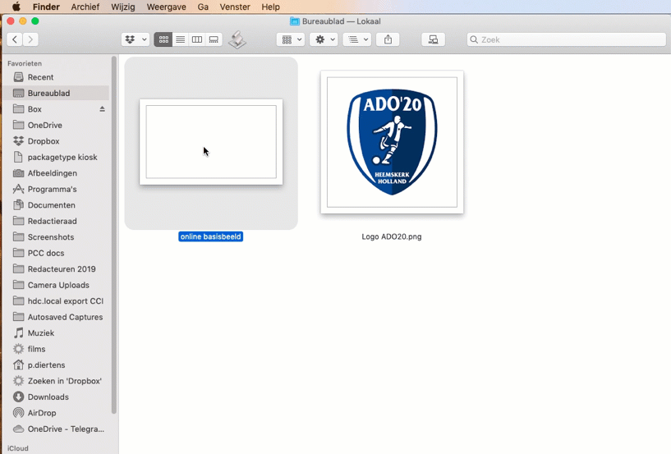Switch to list view
Image resolution: width=671 pixels, height=454 pixels.
point(180,39)
